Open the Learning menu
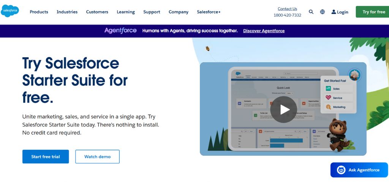The width and height of the screenshot is (389, 183). click(x=126, y=12)
